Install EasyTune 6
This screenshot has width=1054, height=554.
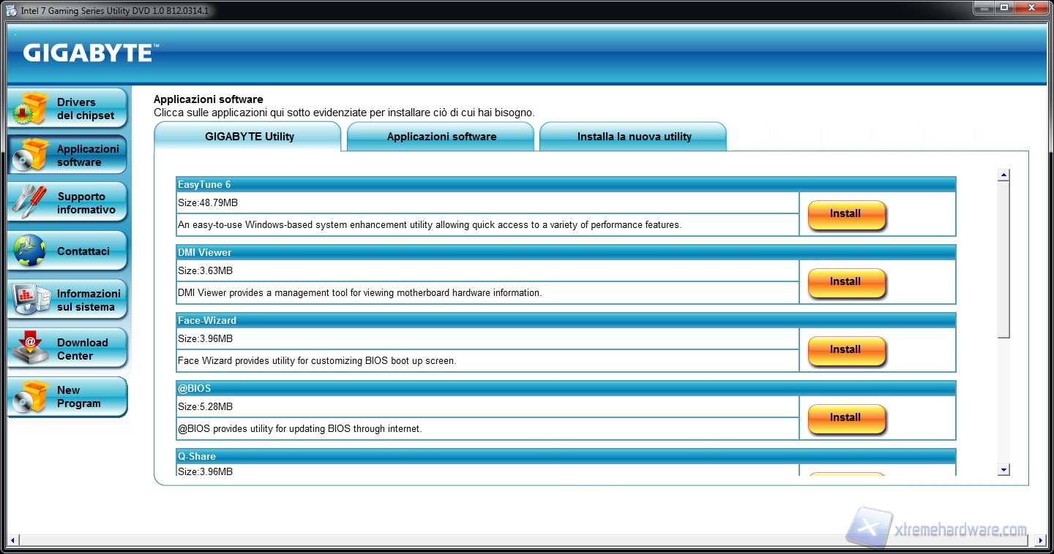tap(846, 214)
